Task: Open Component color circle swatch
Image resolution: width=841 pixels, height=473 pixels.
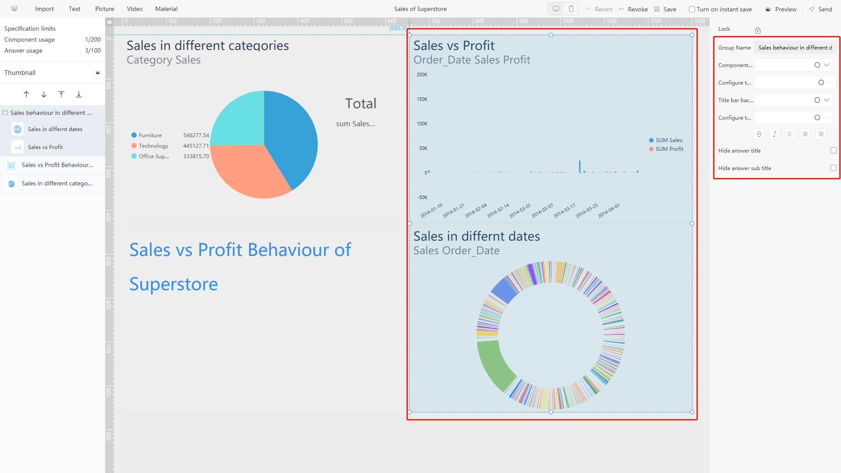Action: coord(817,65)
